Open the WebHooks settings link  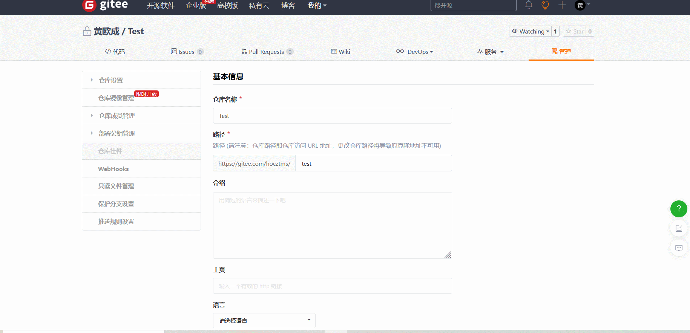tap(113, 169)
